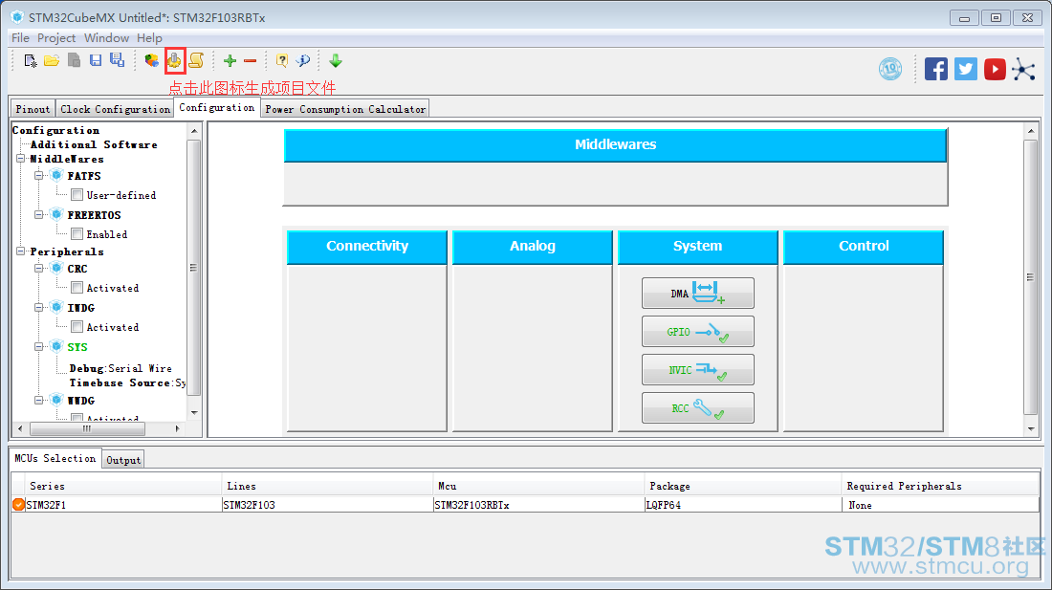Collapse the Peripherals tree node
This screenshot has height=590, width=1052.
coord(21,251)
